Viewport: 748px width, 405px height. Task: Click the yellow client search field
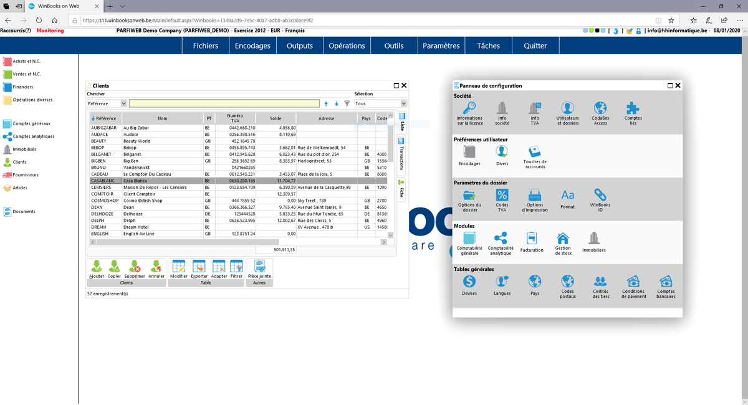point(224,103)
